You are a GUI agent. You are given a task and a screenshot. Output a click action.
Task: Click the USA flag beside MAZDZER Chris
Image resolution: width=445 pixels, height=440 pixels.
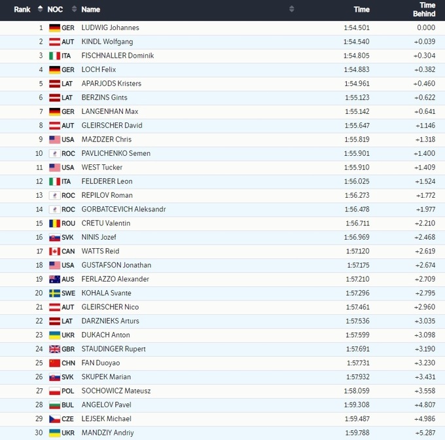tap(54, 139)
